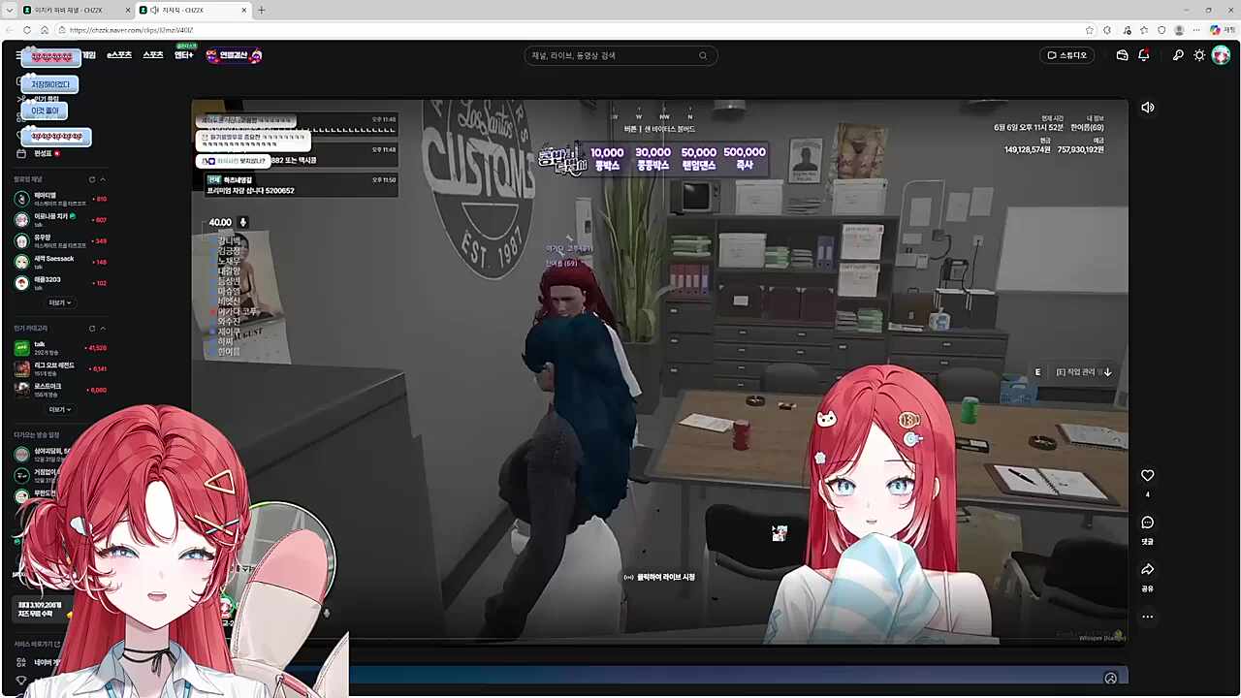
Task: Click the heart like icon on clip
Action: click(1147, 475)
